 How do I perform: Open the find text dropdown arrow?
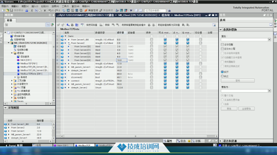tap(269, 40)
